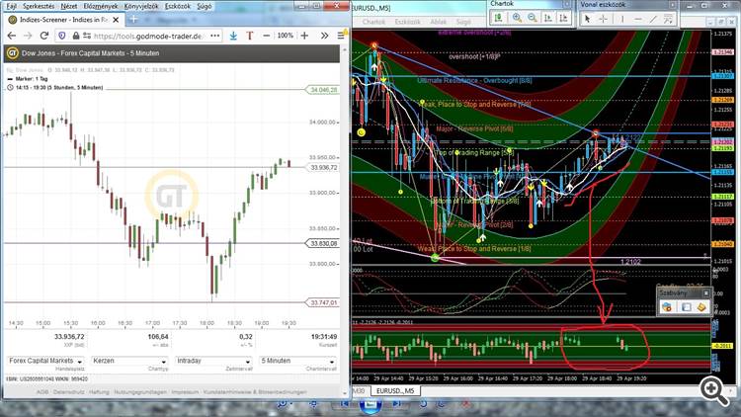The height and width of the screenshot is (417, 741).
Task: Click the 33.747,01 price marker label
Action: click(x=323, y=302)
